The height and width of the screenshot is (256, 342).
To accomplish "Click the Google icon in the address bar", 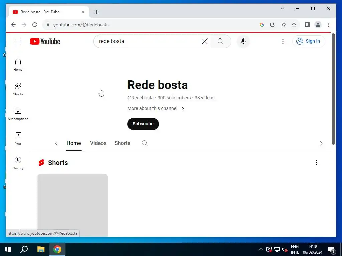I will 262,25.
